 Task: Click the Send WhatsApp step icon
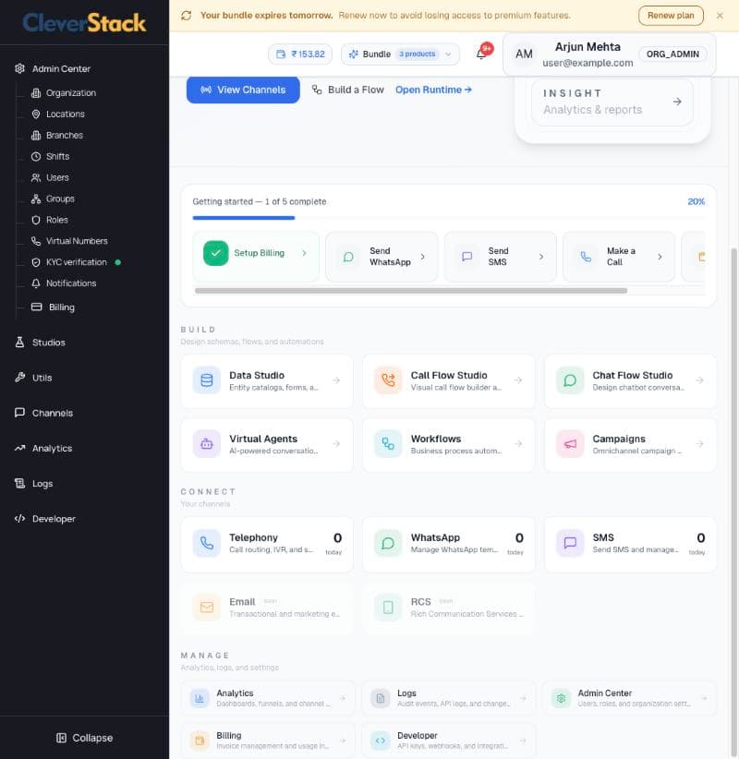pos(348,257)
